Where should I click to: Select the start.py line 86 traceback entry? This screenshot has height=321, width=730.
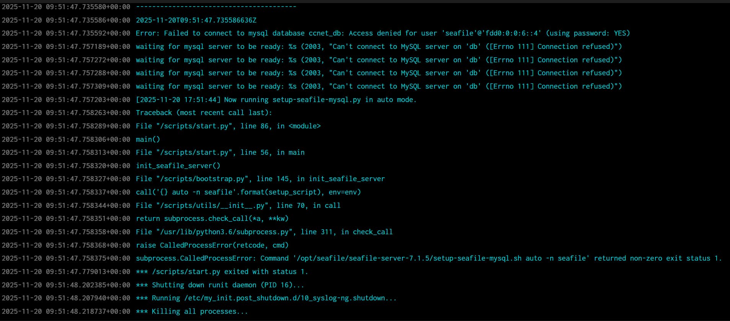click(x=228, y=126)
